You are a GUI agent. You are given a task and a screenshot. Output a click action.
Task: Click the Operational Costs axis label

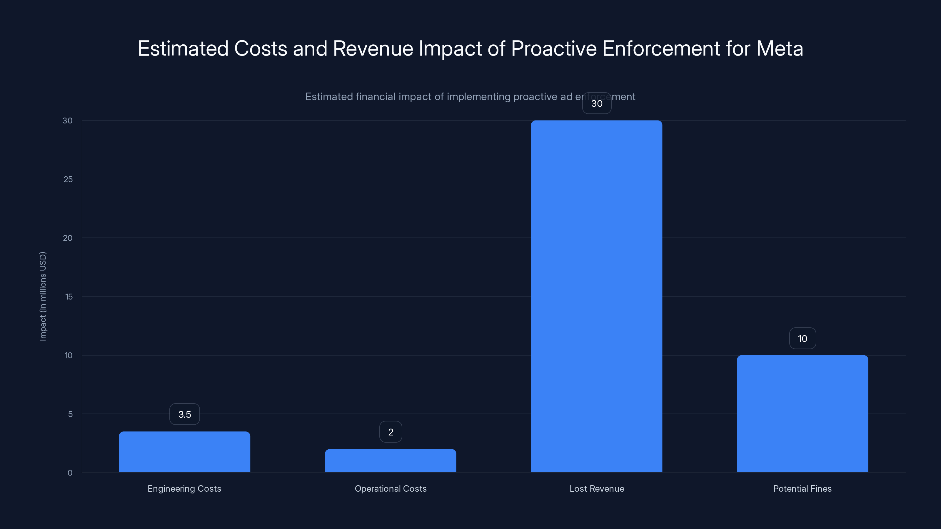391,488
